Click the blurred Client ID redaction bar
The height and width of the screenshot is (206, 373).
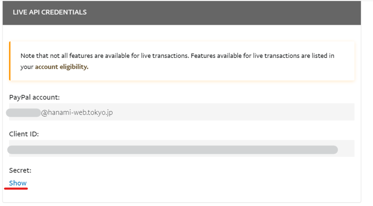point(172,150)
